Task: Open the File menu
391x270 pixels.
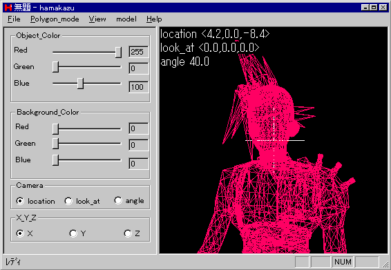Action: pyautogui.click(x=14, y=19)
